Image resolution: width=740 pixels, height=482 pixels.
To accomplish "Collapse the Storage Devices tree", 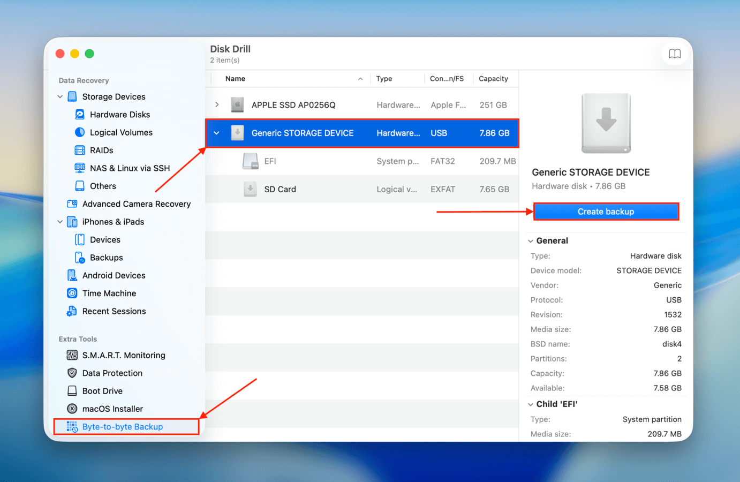I will (59, 96).
